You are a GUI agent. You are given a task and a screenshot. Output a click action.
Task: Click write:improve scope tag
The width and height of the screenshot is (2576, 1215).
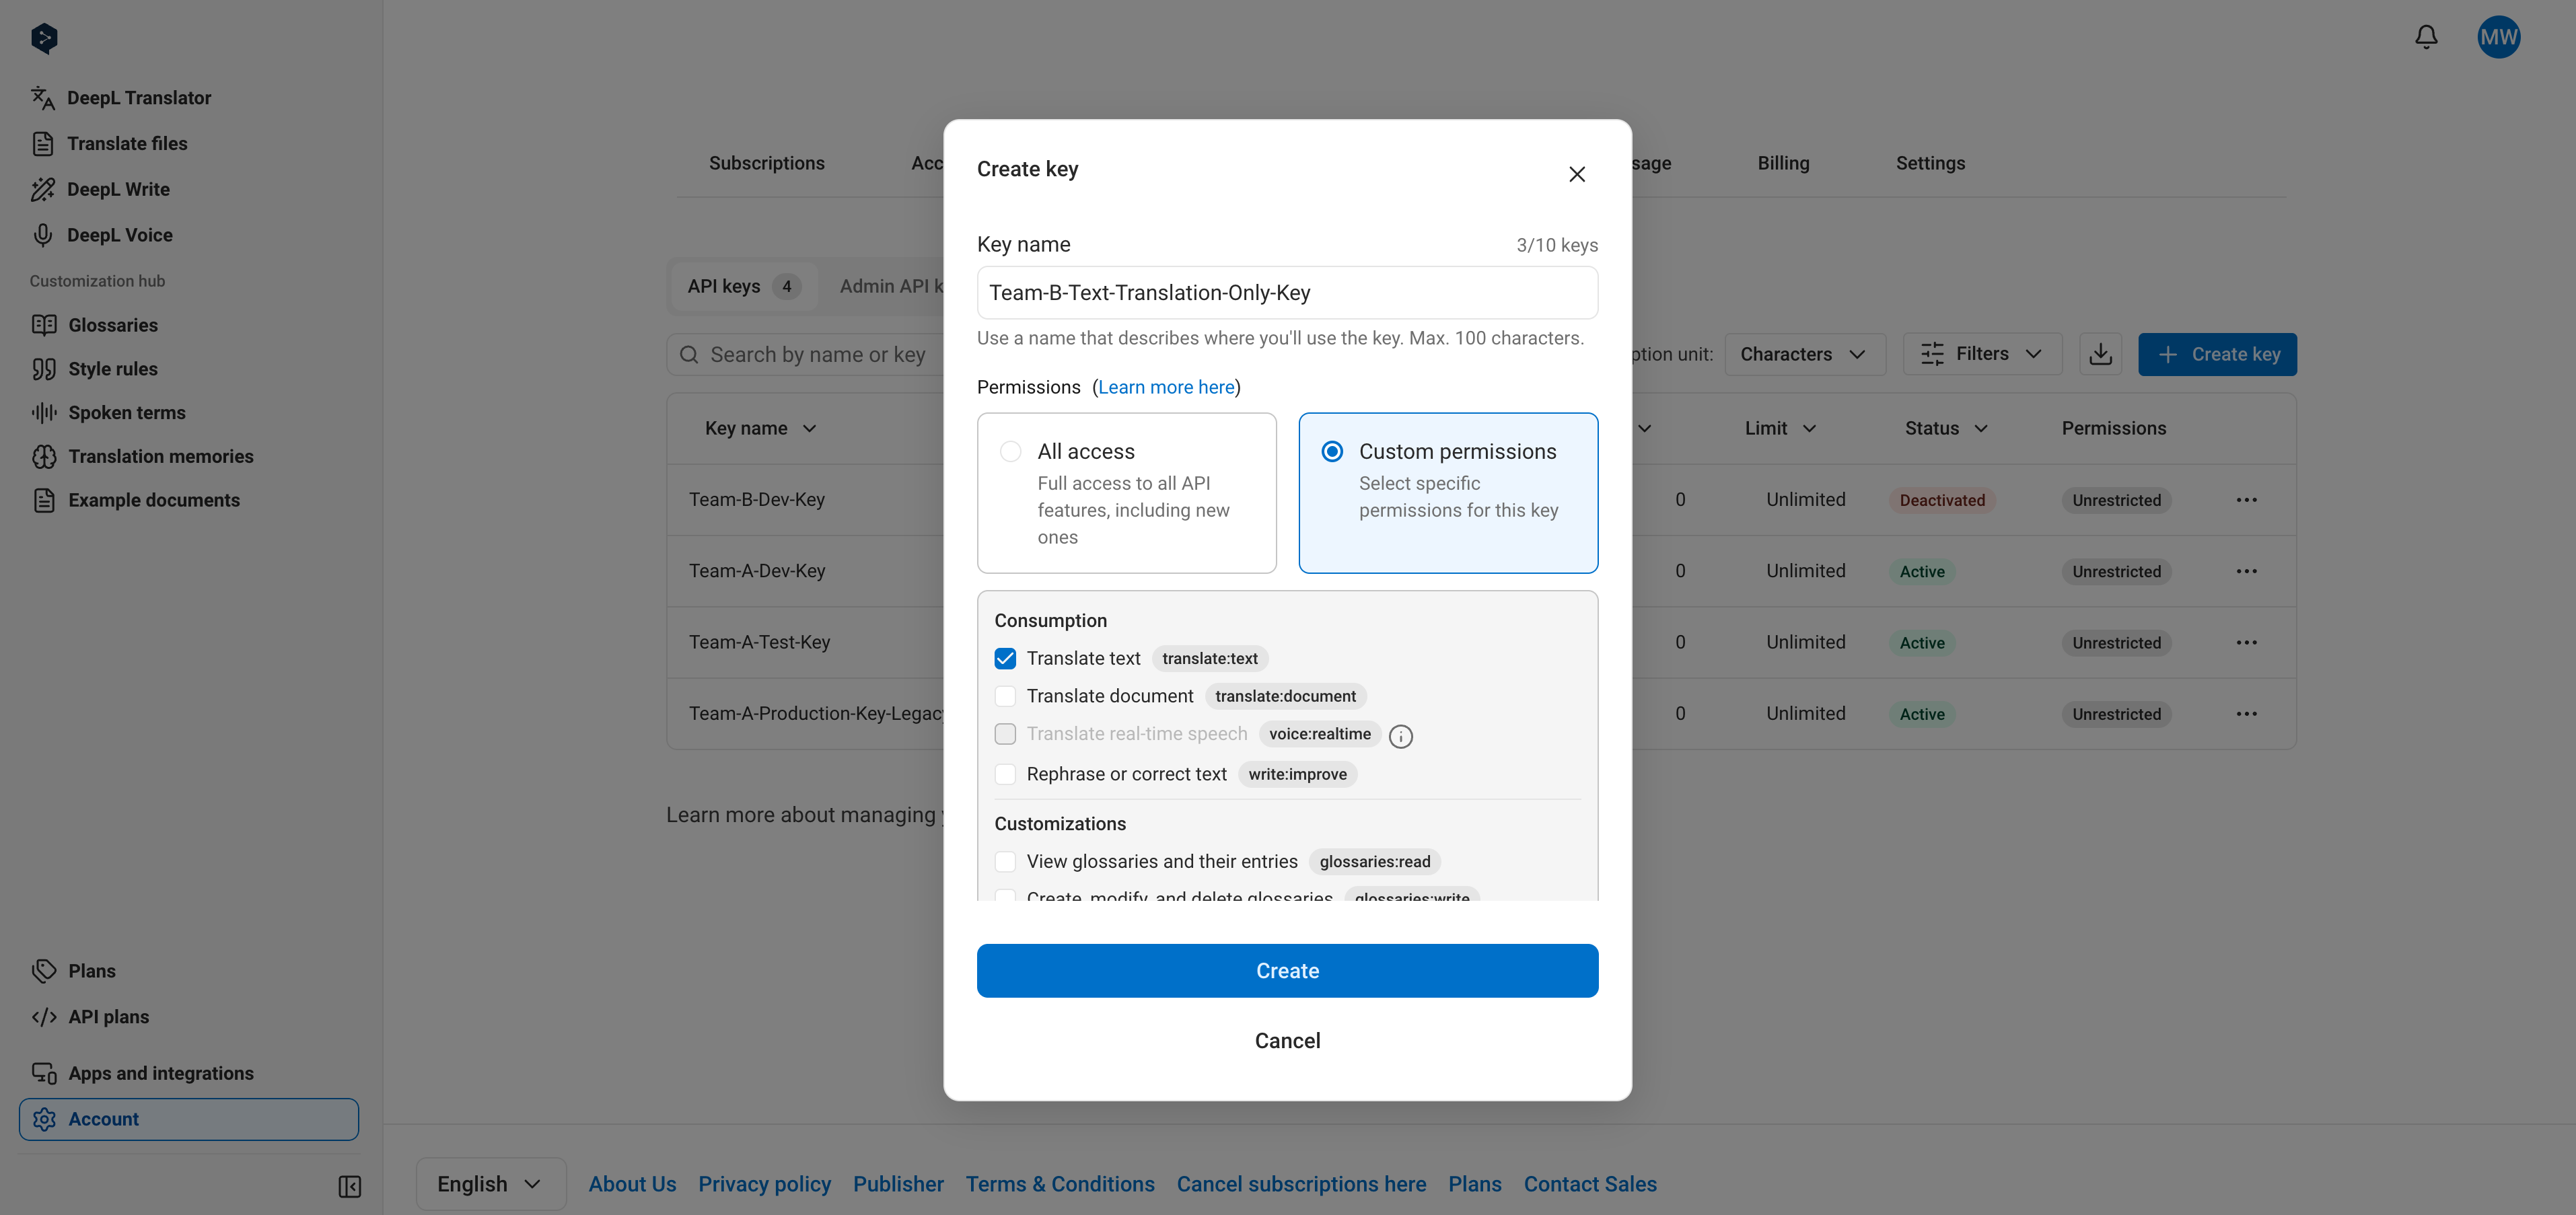coord(1297,774)
